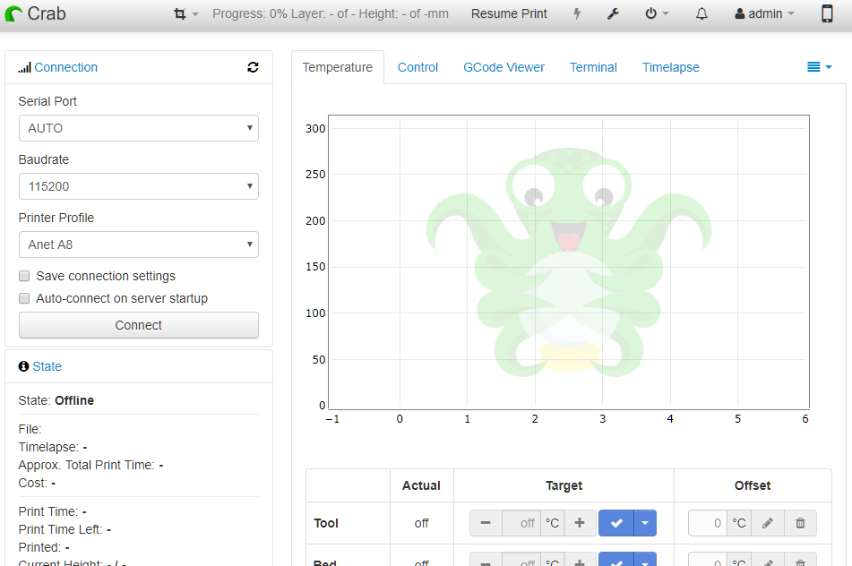
Task: Decrease Tool target temperature with minus
Action: click(x=486, y=523)
